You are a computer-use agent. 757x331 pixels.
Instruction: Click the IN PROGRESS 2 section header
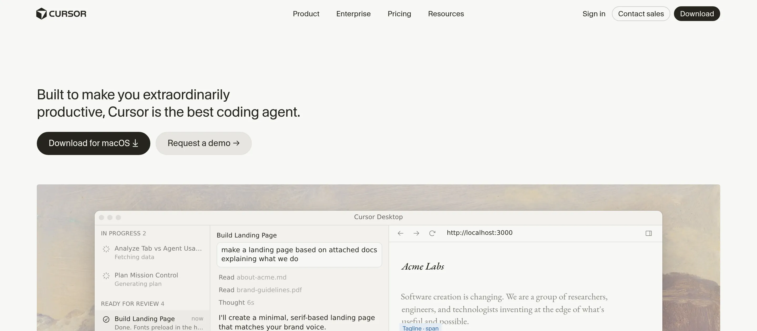click(x=124, y=233)
